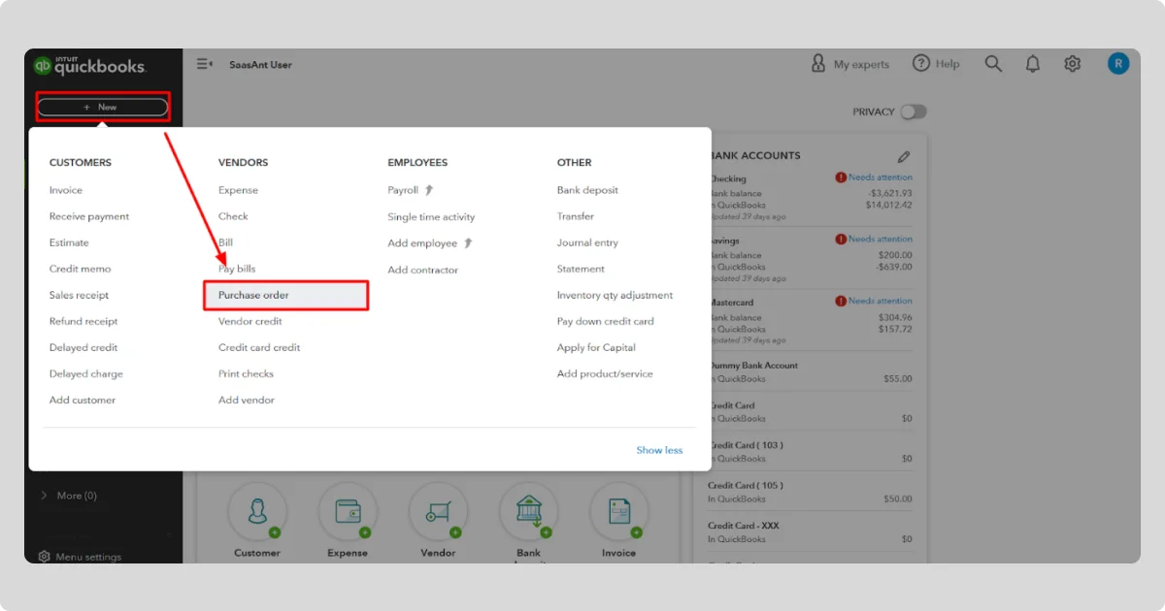Viewport: 1165px width, 611px height.
Task: Collapse the sidebar with hamburger icon
Action: point(205,64)
